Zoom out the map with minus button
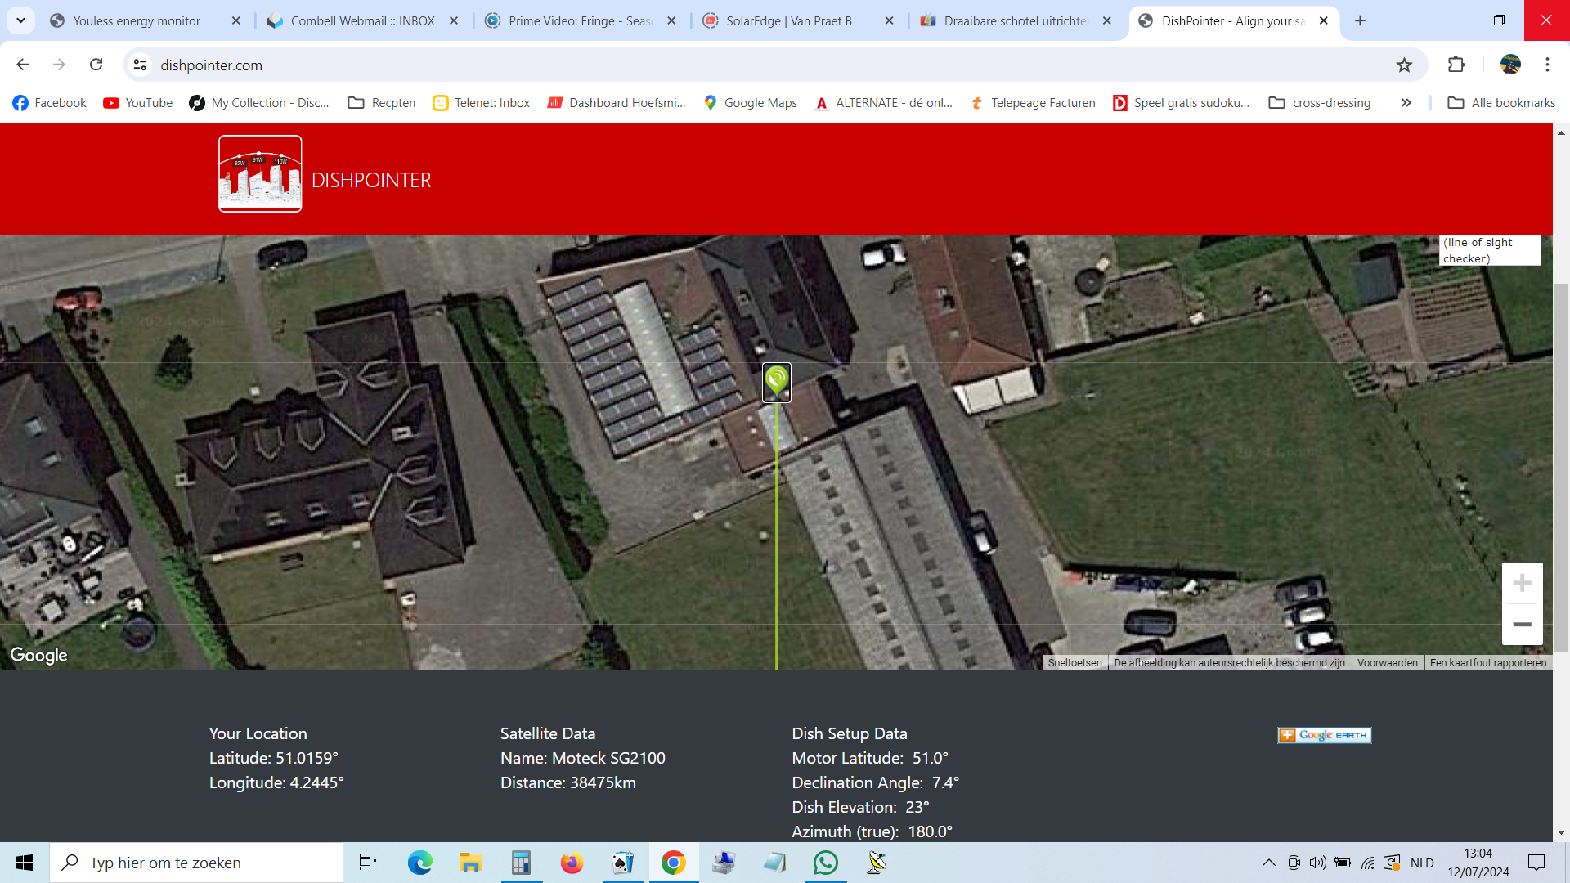 tap(1522, 625)
